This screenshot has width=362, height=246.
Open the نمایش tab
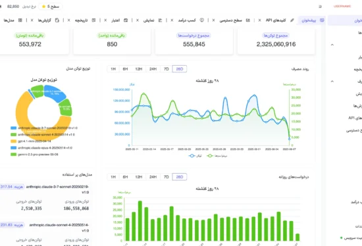[149, 20]
